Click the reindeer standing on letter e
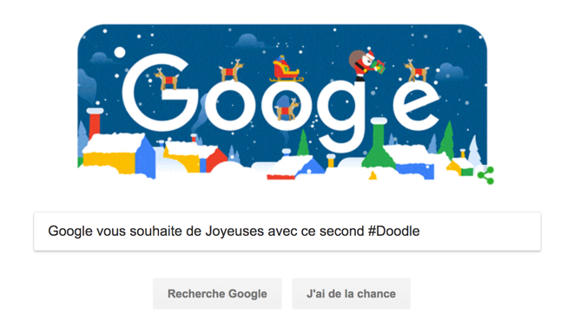 coord(417,70)
